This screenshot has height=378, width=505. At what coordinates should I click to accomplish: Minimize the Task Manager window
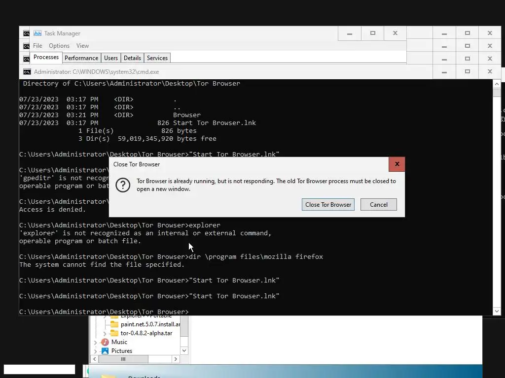coord(350,33)
